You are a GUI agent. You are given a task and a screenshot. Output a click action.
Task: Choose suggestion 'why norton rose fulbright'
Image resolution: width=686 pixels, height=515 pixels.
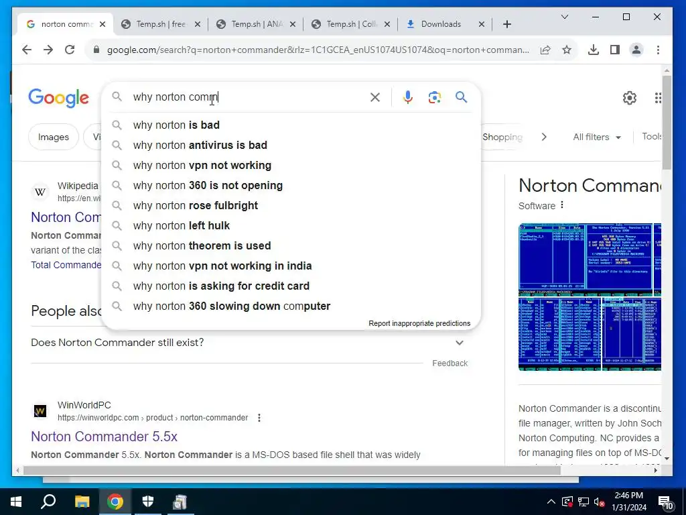pyautogui.click(x=291, y=206)
